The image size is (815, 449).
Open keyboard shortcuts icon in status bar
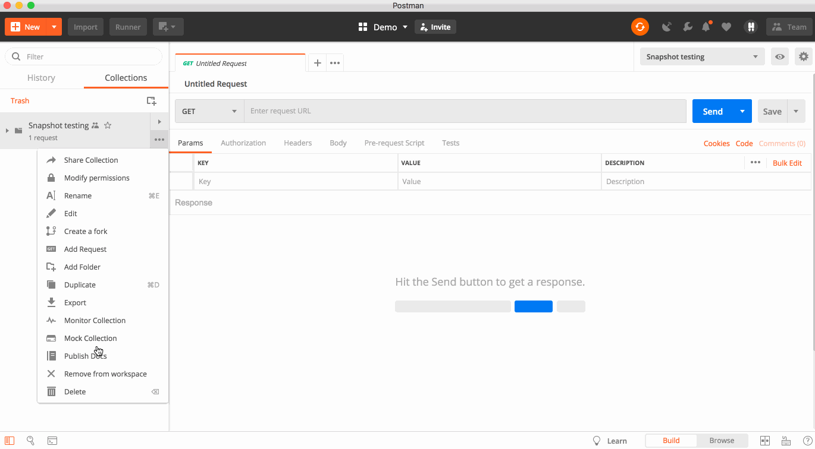[785, 441]
